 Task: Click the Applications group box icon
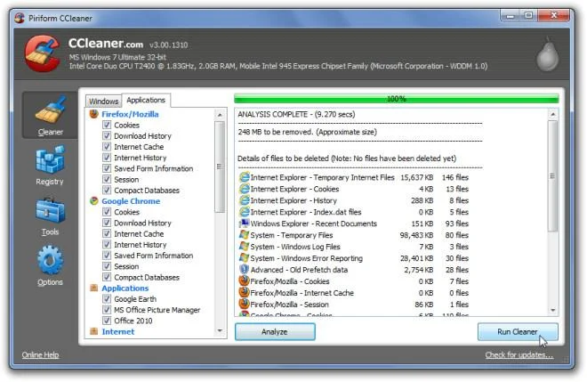tap(94, 288)
